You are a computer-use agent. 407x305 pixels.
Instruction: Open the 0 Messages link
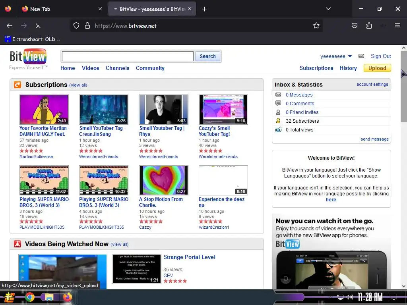[299, 95]
